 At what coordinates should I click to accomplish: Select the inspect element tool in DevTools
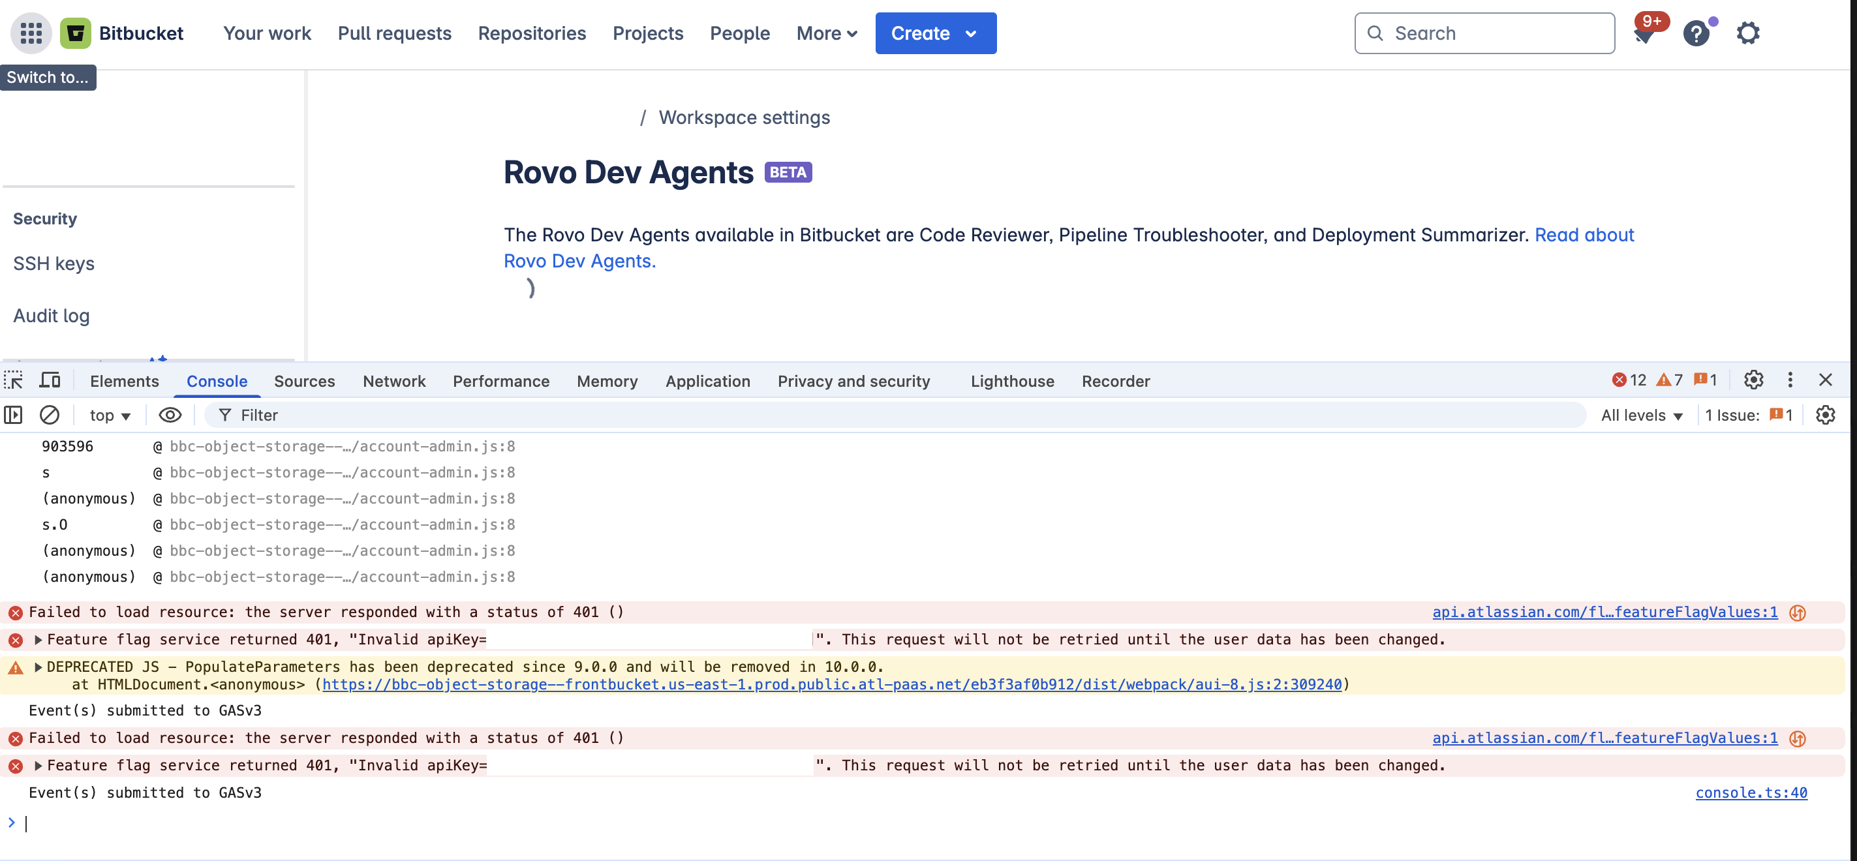(x=14, y=380)
